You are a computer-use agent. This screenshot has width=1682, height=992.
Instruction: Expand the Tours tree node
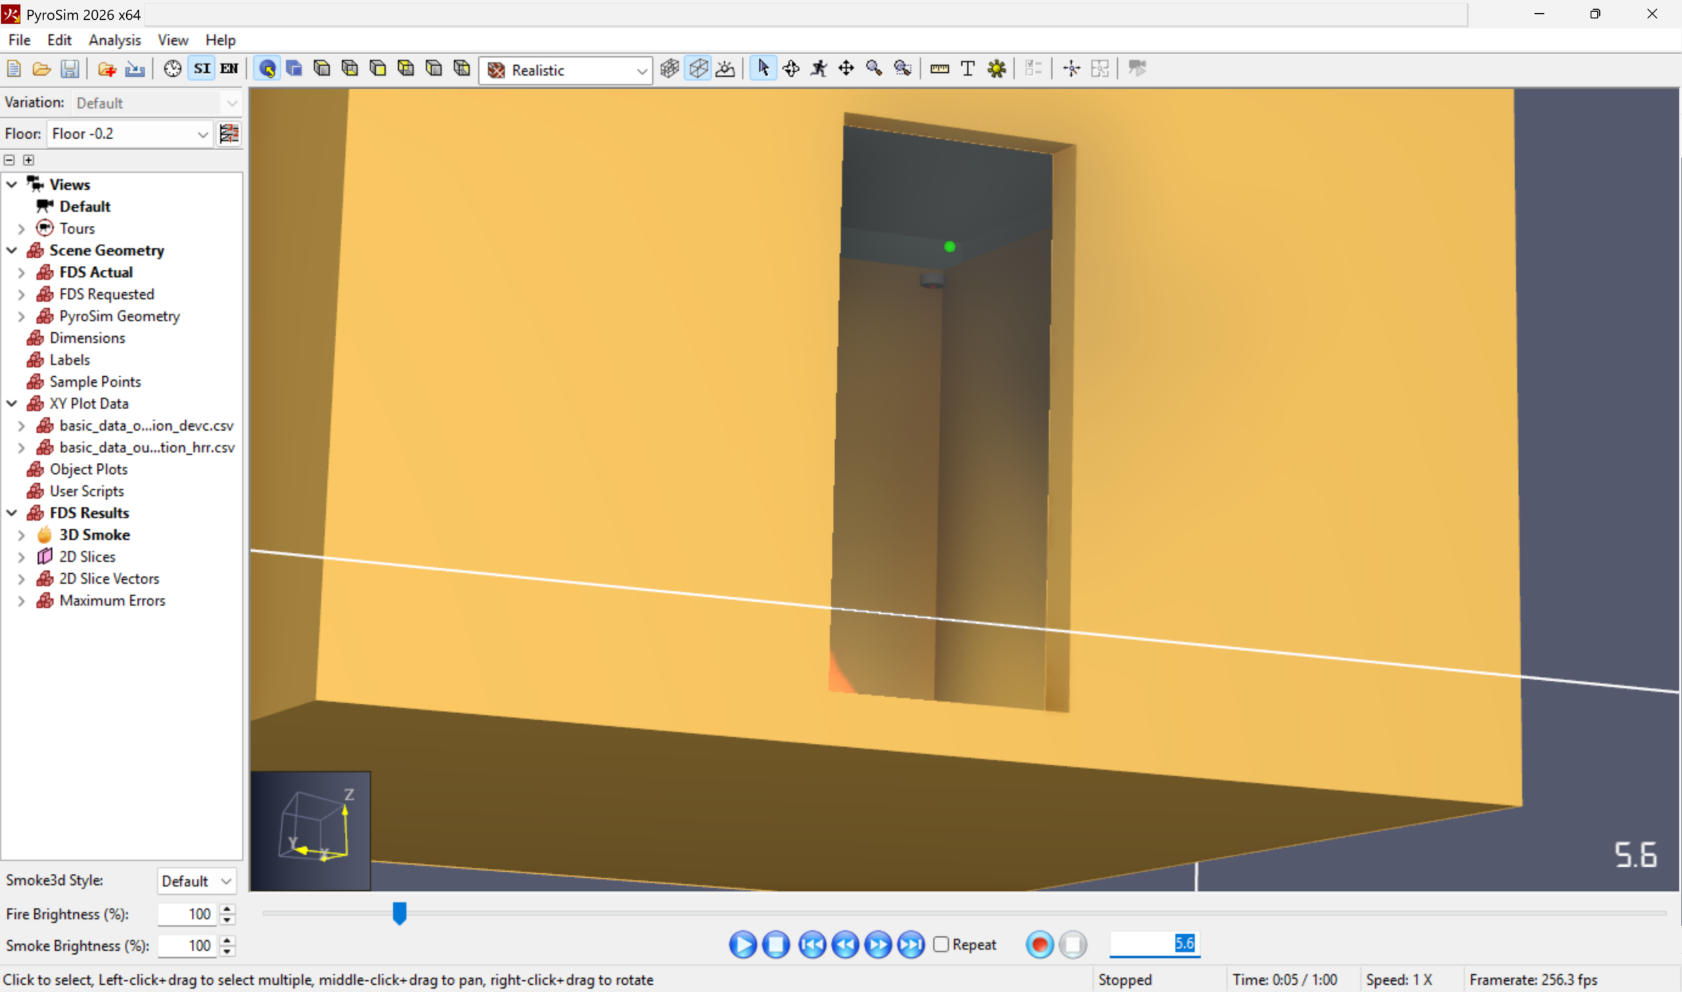point(22,228)
